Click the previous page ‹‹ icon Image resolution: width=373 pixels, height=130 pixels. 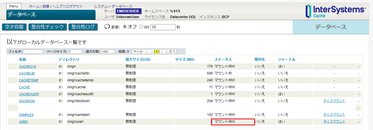(152, 52)
